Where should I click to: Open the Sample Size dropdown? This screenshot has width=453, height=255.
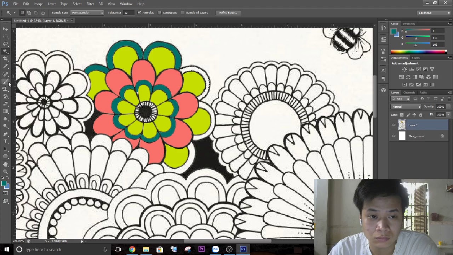[x=87, y=13]
